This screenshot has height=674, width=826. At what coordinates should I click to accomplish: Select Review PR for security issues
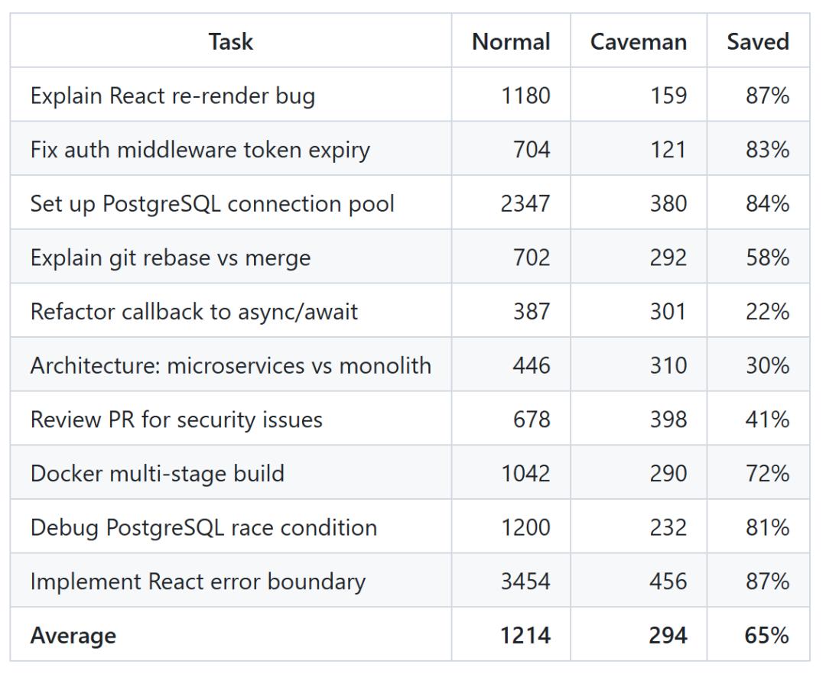point(177,420)
